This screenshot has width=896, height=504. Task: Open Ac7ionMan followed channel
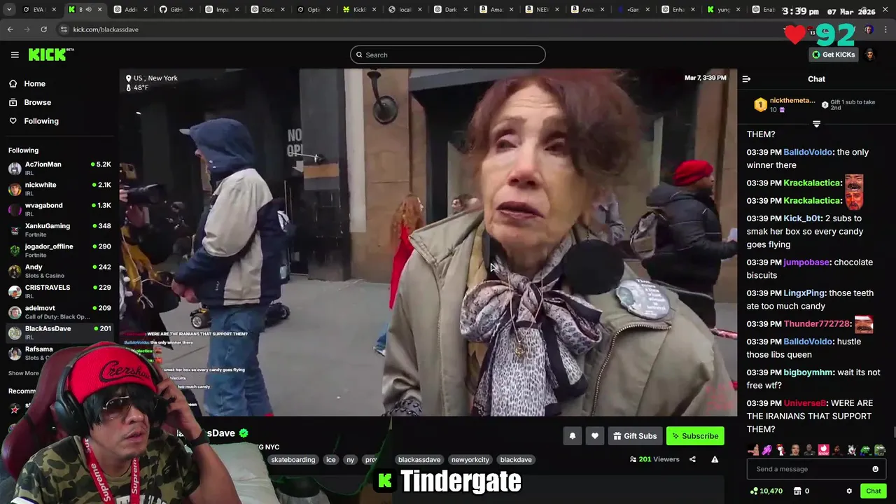(x=59, y=168)
